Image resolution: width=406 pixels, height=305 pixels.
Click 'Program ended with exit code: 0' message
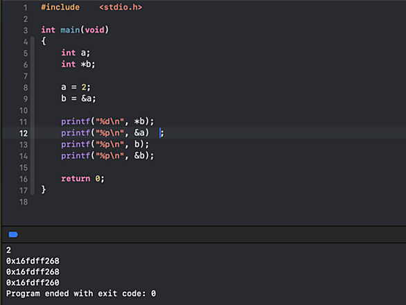click(81, 294)
